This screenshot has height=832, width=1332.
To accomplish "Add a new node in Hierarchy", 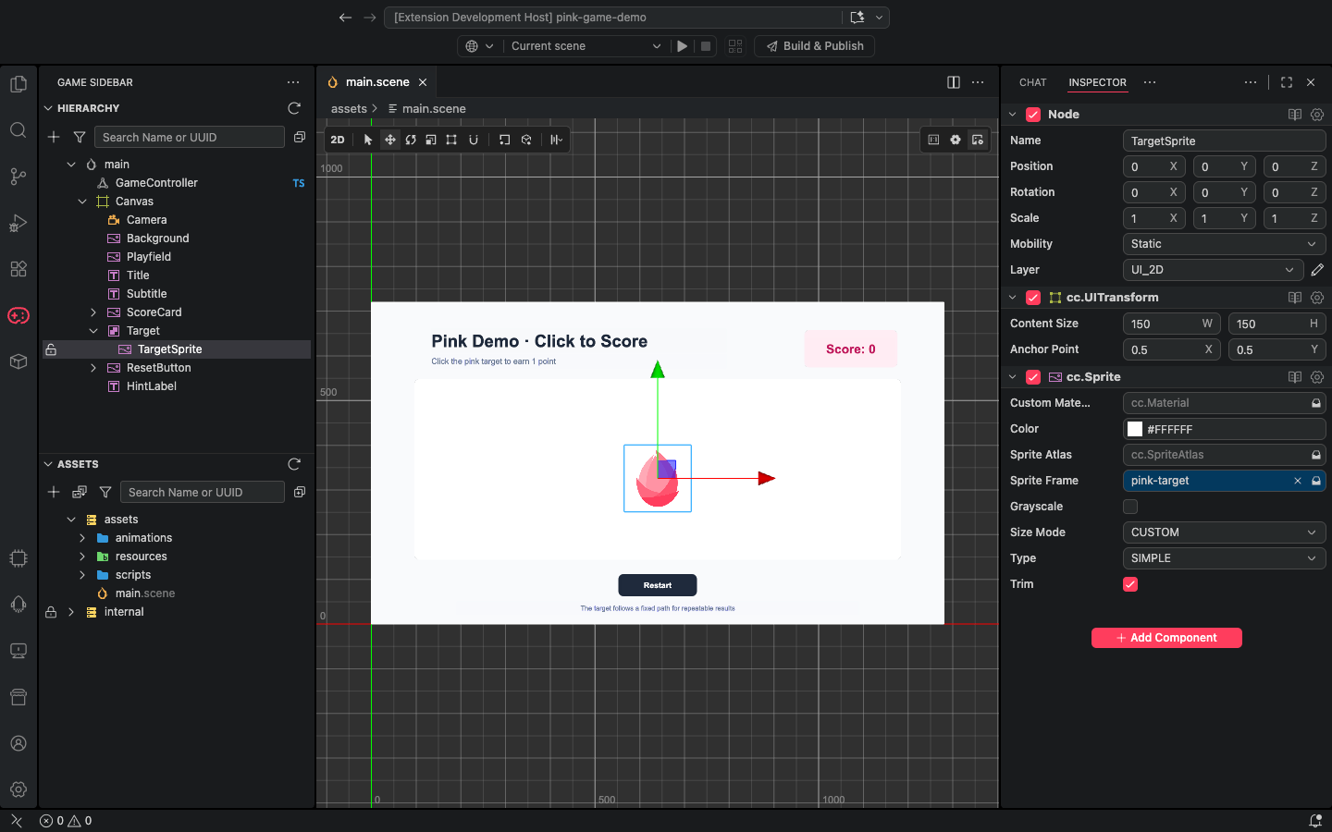I will (54, 137).
